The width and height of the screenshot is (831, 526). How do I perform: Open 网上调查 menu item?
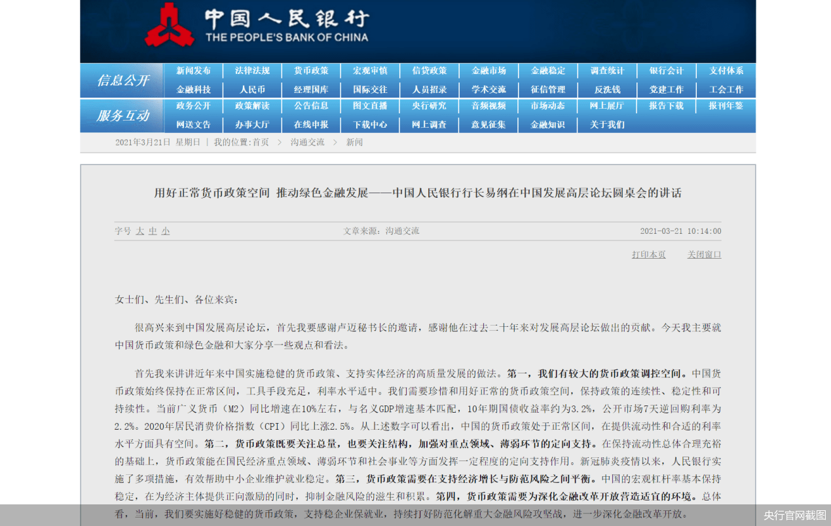429,124
